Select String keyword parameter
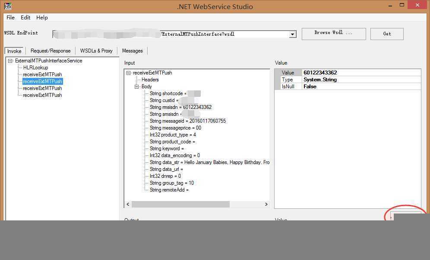The height and width of the screenshot is (260, 430). [x=167, y=149]
